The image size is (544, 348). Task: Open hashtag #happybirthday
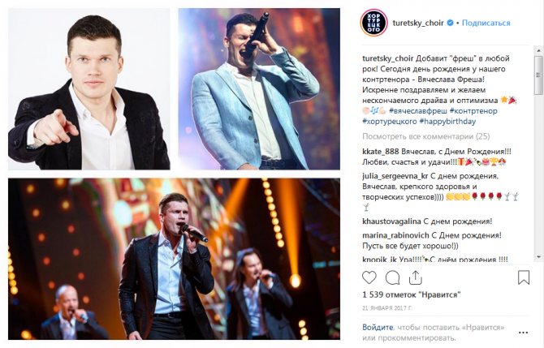point(447,122)
